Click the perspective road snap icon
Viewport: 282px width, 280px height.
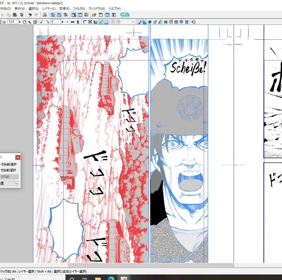(176, 22)
